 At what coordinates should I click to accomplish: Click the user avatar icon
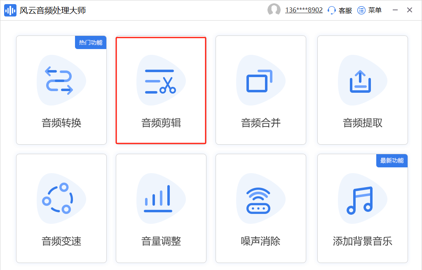pos(274,10)
